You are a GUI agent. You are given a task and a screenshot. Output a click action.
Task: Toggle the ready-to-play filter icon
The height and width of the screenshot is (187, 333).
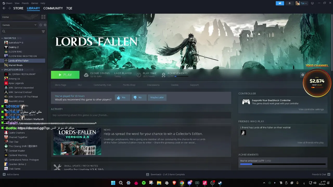(45, 25)
